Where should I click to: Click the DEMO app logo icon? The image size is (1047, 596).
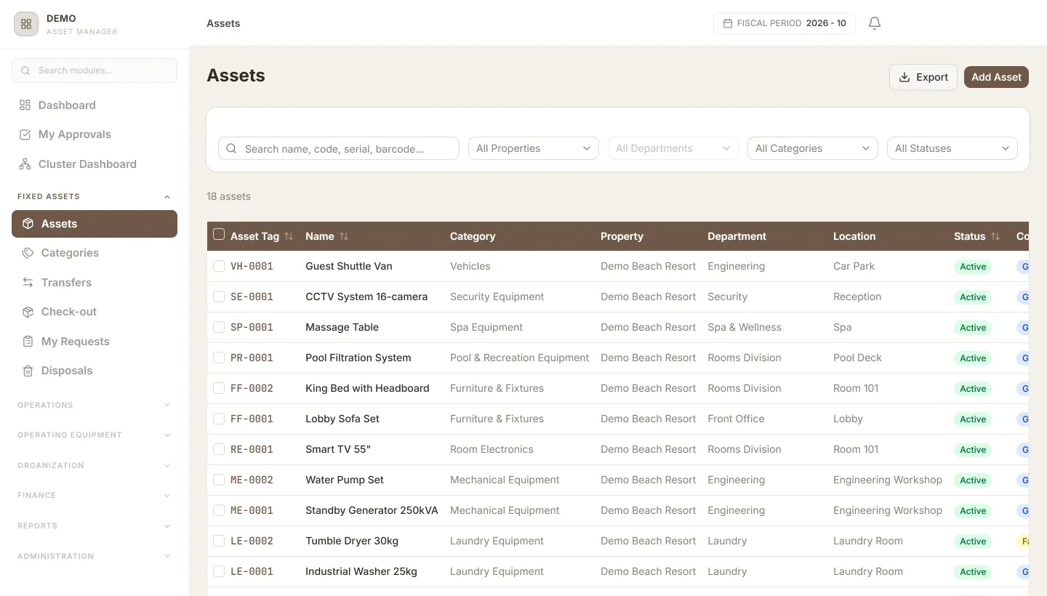click(26, 24)
